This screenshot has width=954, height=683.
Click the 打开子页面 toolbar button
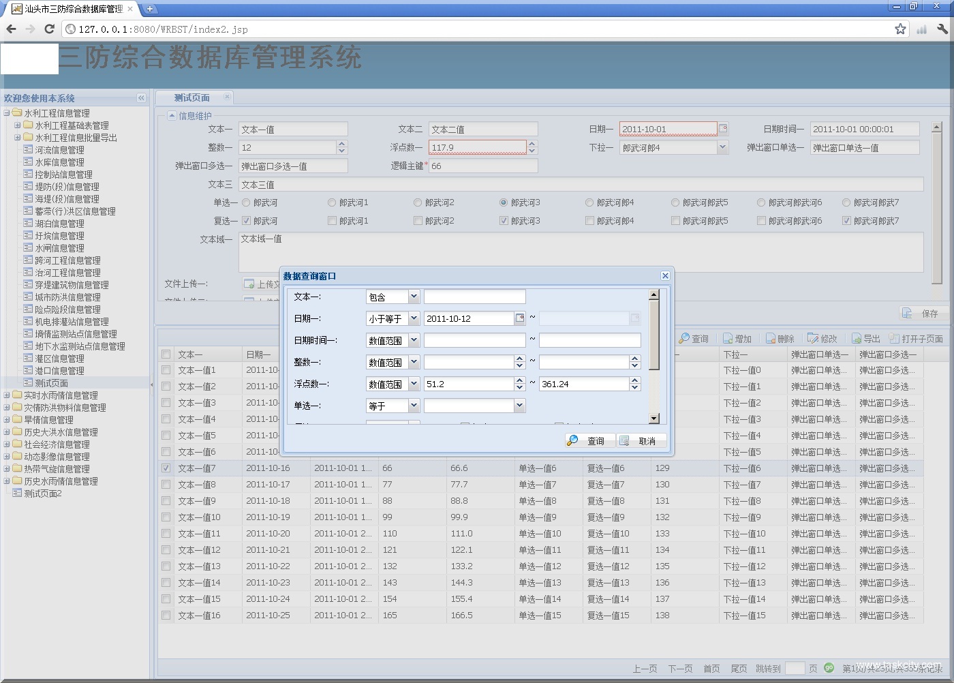pyautogui.click(x=916, y=339)
